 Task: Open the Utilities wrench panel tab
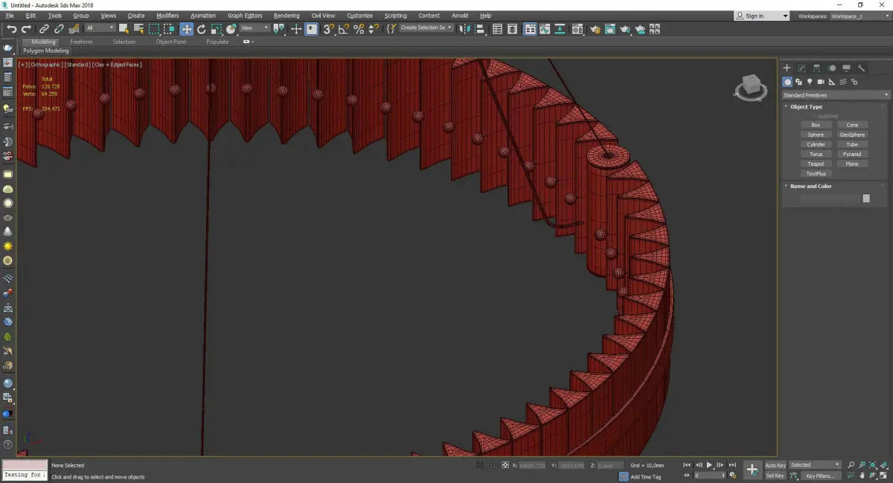pos(861,68)
